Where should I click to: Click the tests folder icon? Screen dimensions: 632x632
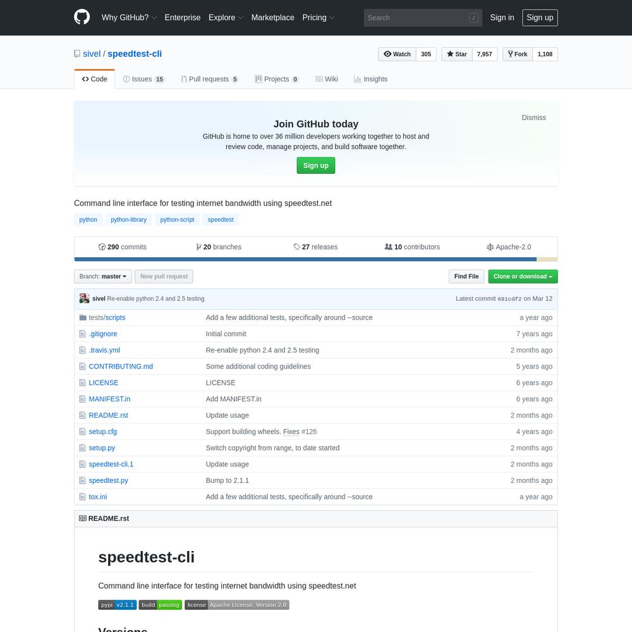tap(83, 318)
